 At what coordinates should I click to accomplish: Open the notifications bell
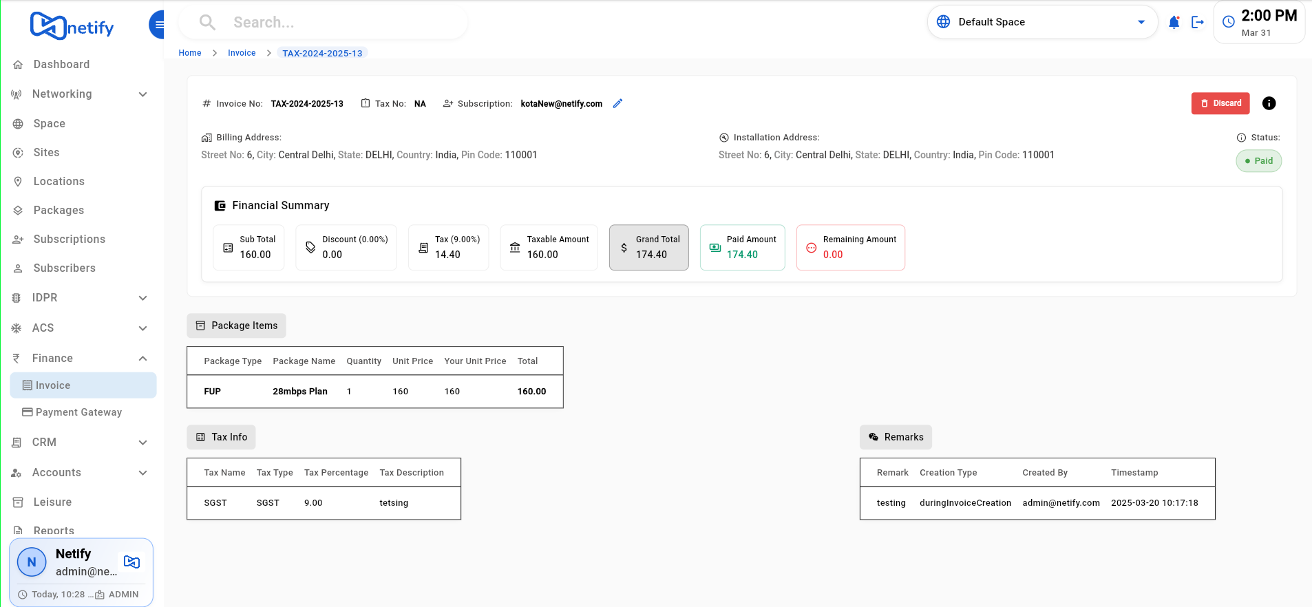coord(1174,23)
